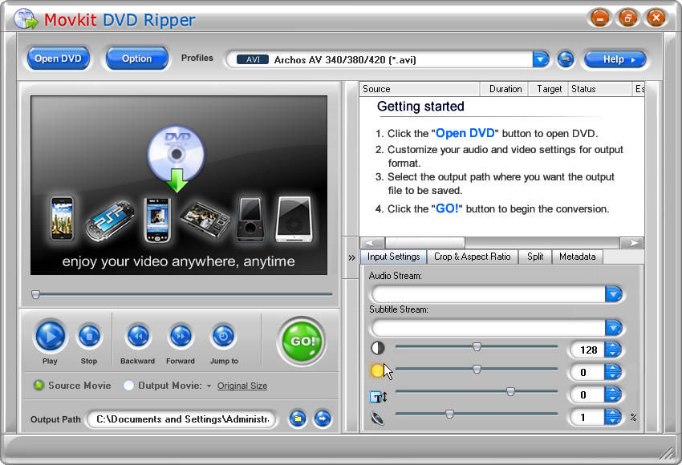
Task: Click the contrast value field 128
Action: pos(587,350)
